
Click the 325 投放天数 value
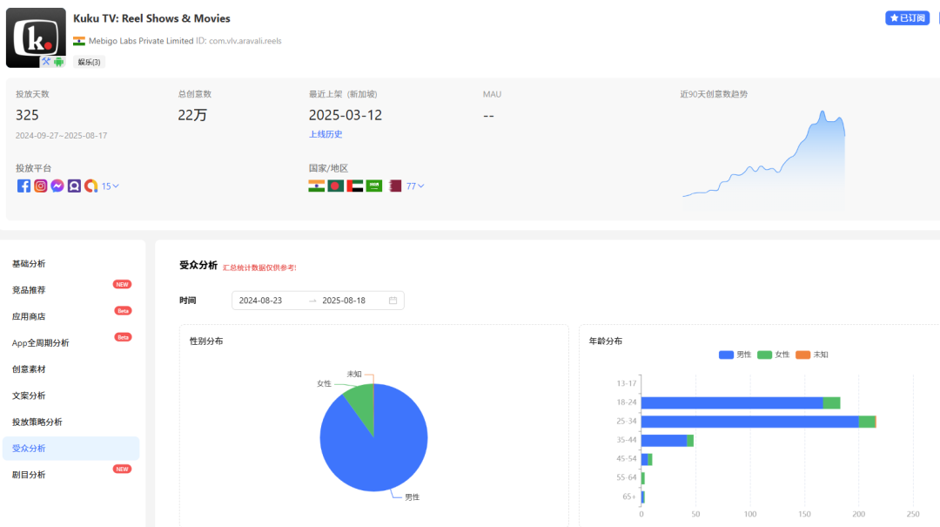(x=27, y=115)
